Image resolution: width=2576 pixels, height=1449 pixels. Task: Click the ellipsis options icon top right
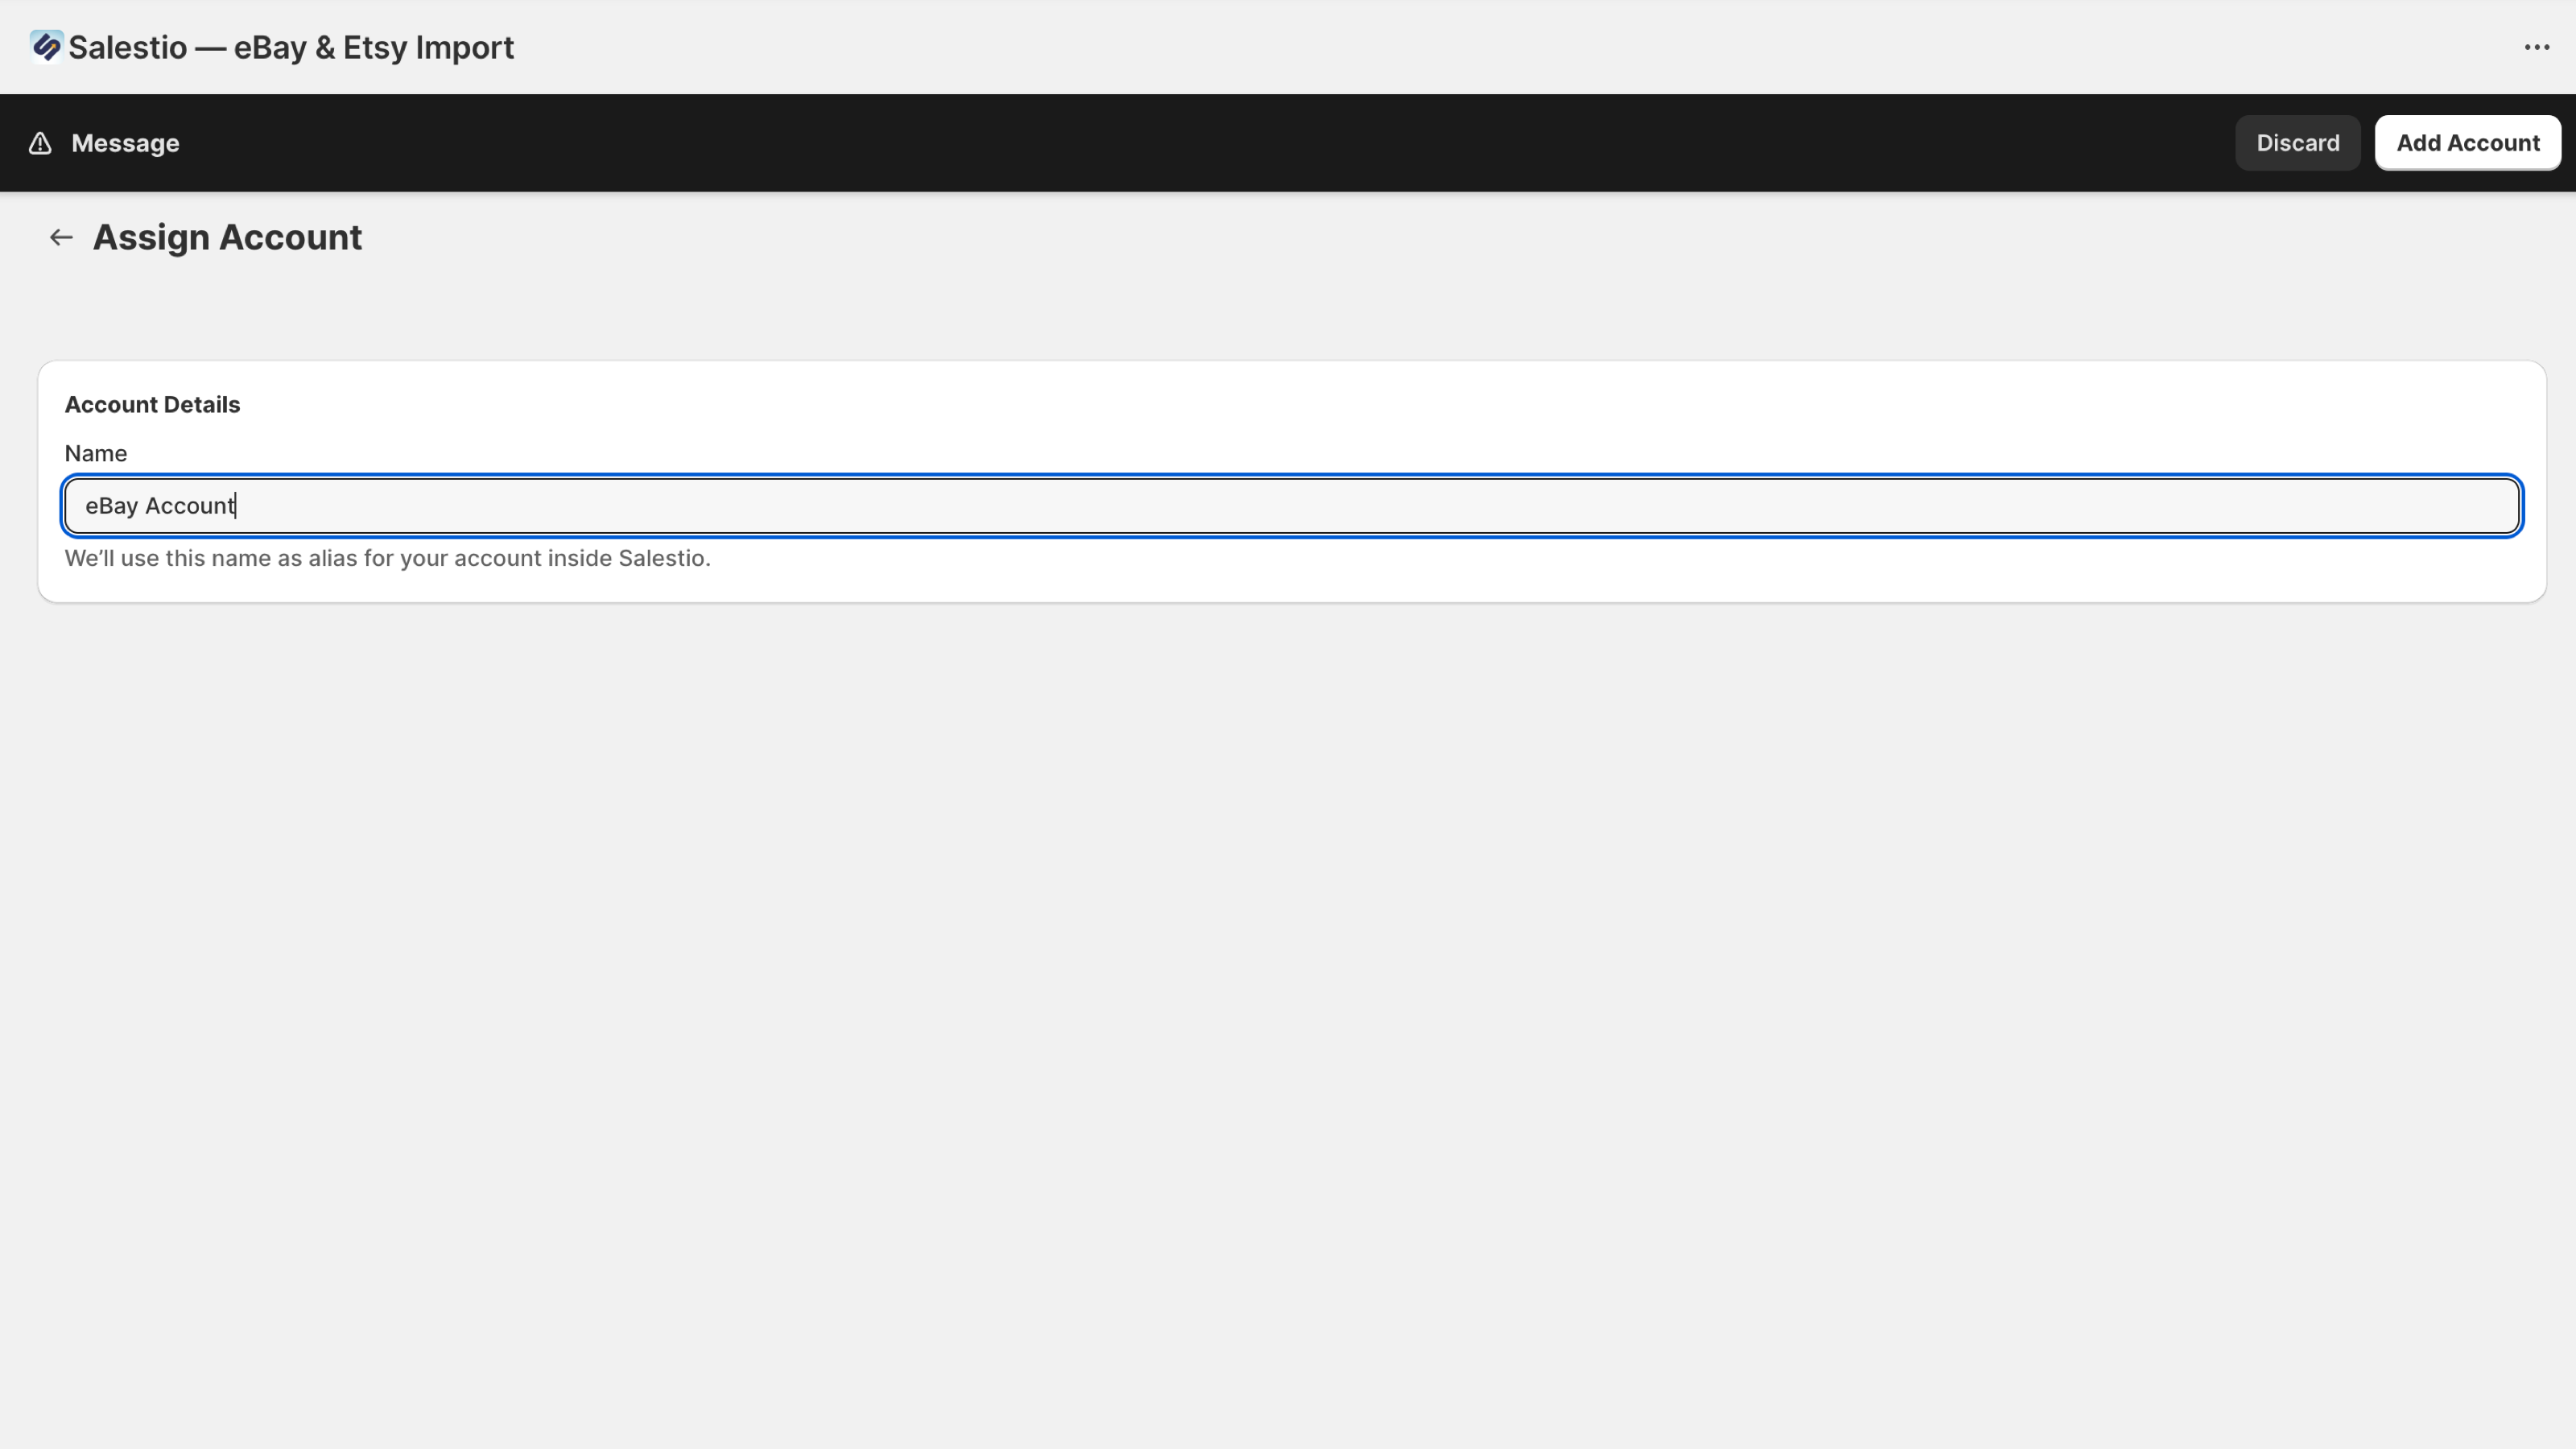2538,46
